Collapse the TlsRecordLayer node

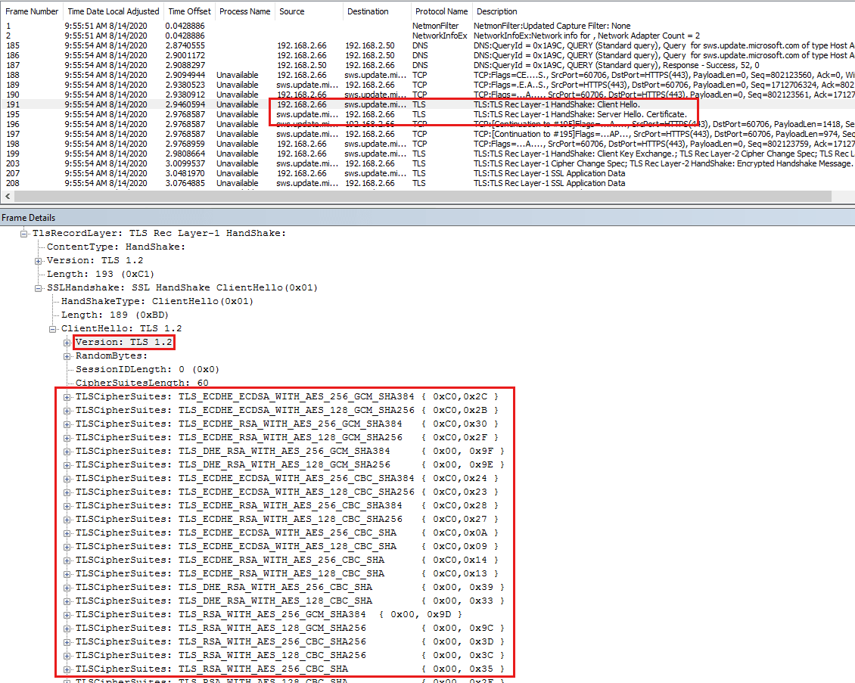pos(25,232)
